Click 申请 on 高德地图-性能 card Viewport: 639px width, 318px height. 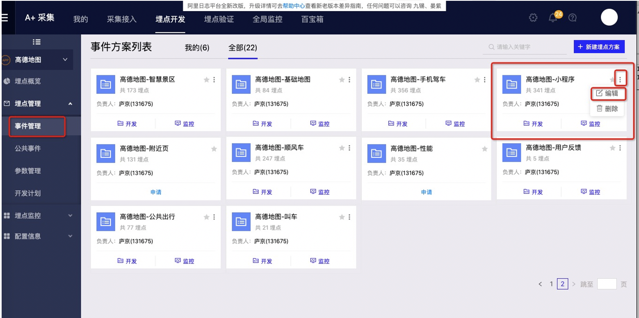pyautogui.click(x=427, y=192)
